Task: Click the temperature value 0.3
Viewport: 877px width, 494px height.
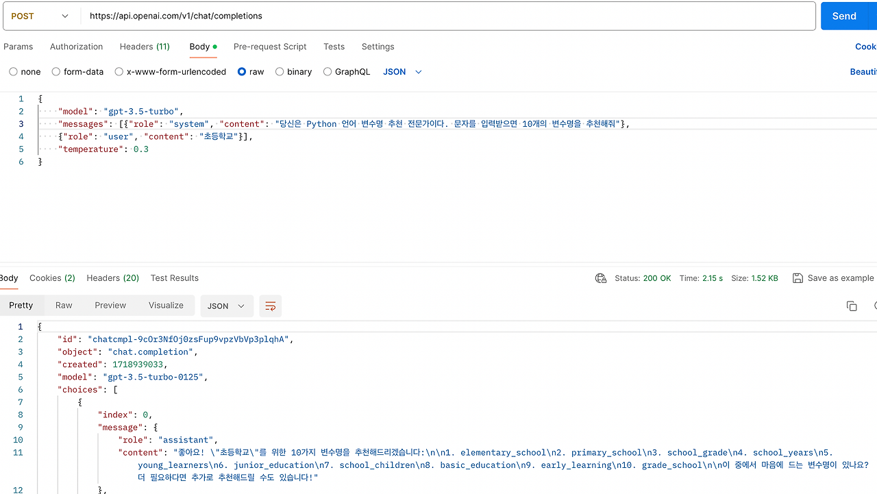Action: pyautogui.click(x=140, y=149)
